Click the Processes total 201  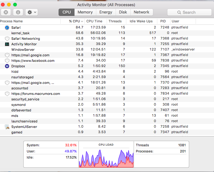click(183, 151)
